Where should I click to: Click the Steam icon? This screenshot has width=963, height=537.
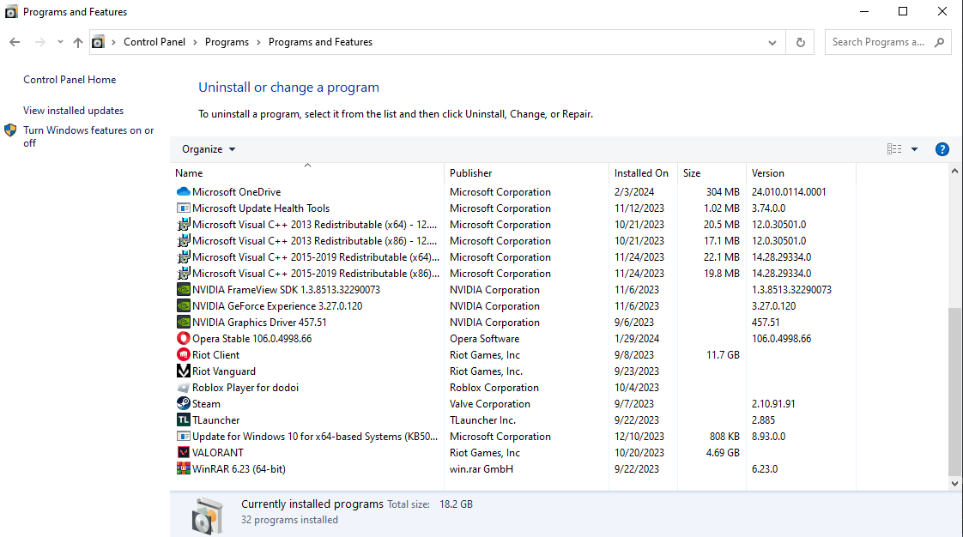(183, 404)
